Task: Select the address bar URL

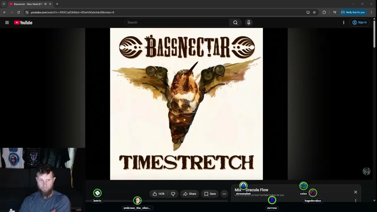Action: click(72, 12)
